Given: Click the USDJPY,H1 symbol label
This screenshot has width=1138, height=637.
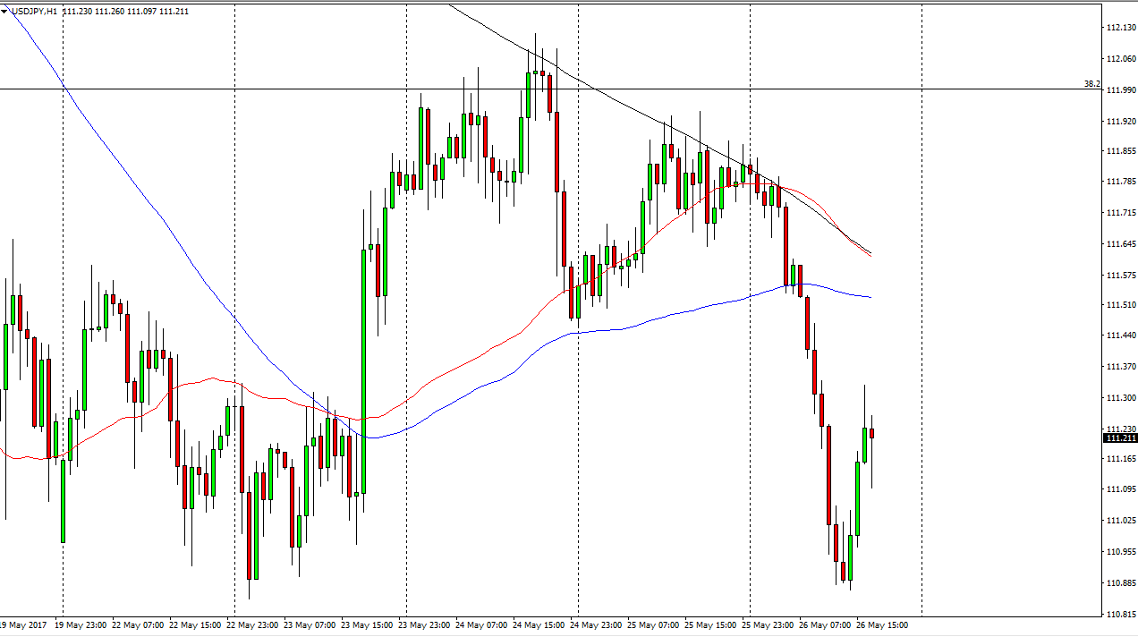Looking at the screenshot, I should (x=35, y=11).
